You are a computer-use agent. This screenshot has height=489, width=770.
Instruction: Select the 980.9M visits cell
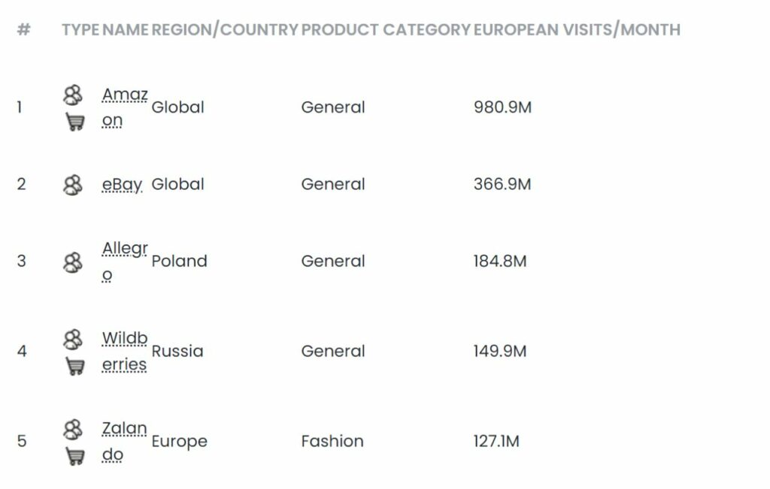pos(502,107)
